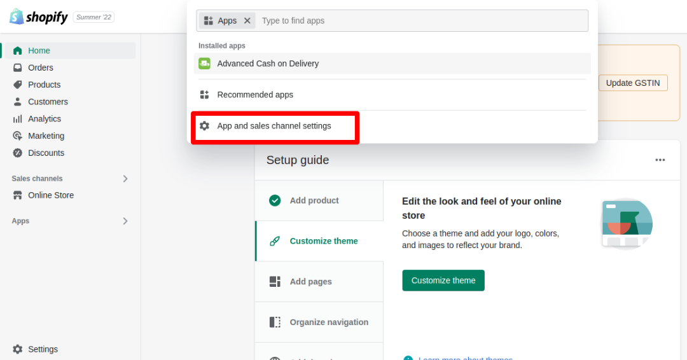This screenshot has height=360, width=687.
Task: Go to Customers page
Action: (69, 102)
